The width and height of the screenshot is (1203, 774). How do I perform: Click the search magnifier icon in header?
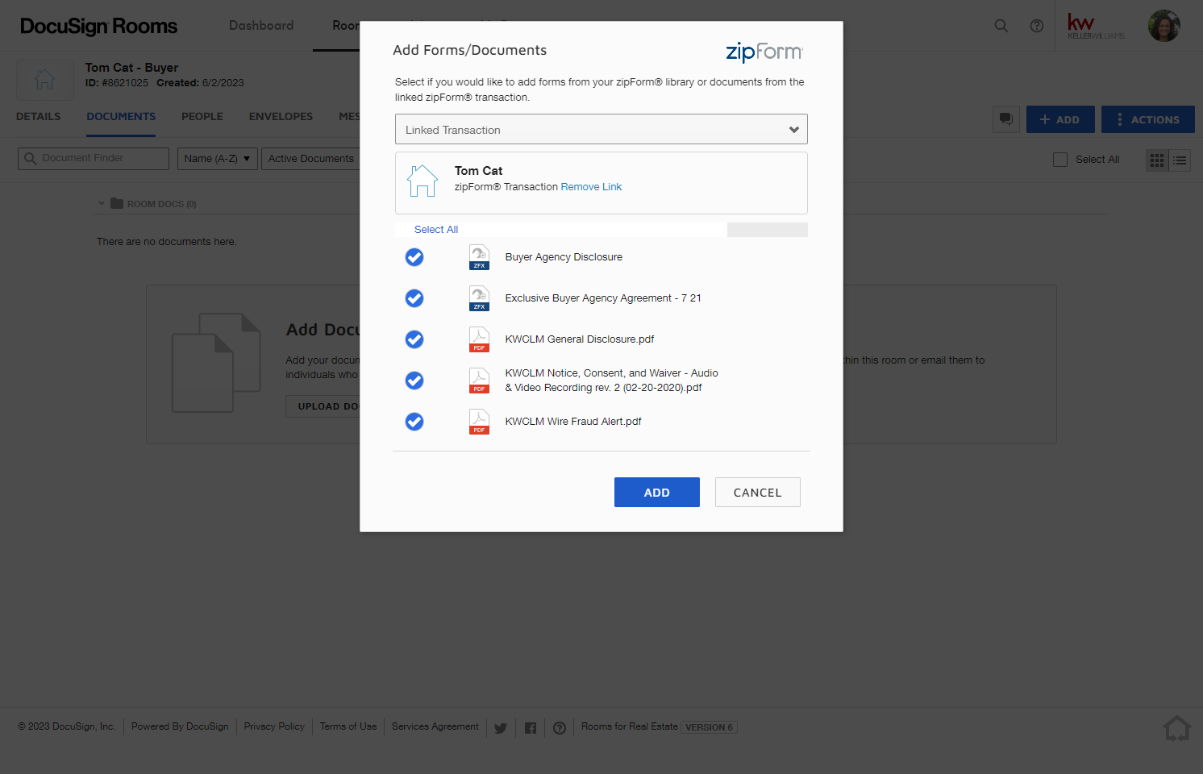coord(1001,26)
